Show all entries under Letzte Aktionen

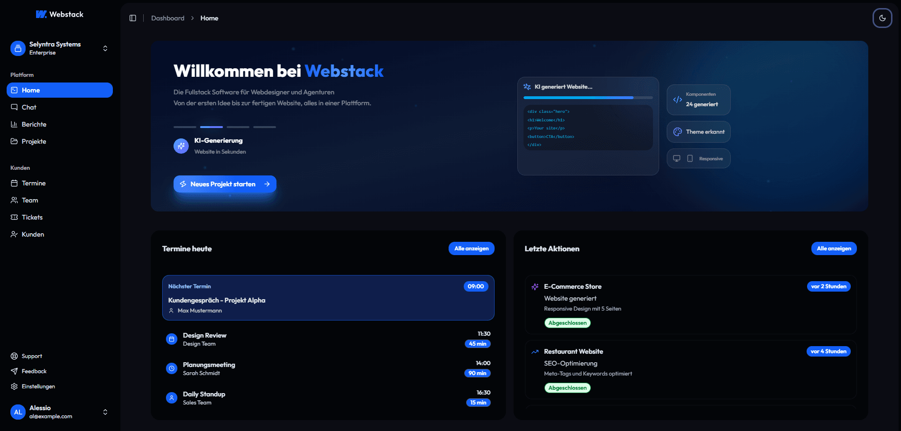coord(834,248)
